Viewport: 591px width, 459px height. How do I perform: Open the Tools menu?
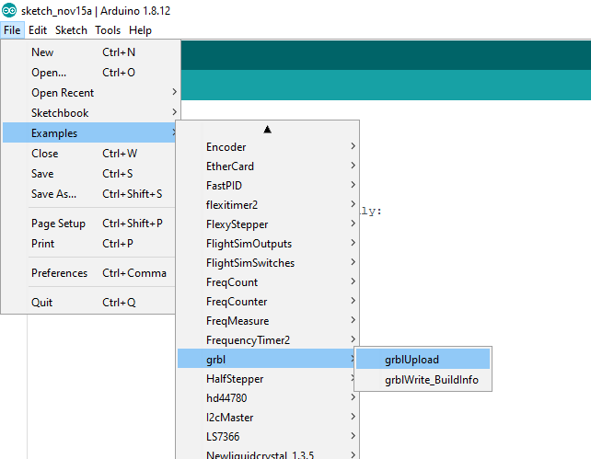(108, 30)
